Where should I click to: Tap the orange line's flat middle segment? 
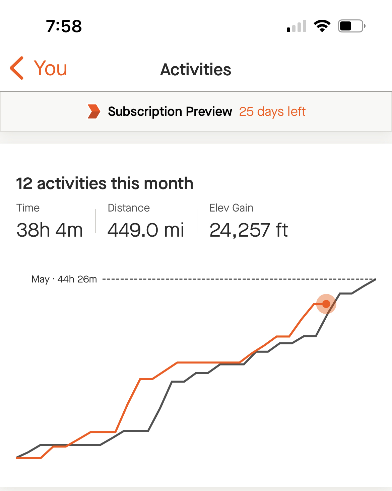point(208,362)
